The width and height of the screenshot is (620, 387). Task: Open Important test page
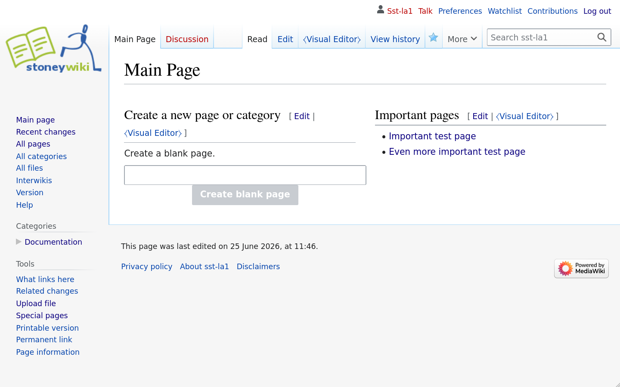pyautogui.click(x=432, y=136)
